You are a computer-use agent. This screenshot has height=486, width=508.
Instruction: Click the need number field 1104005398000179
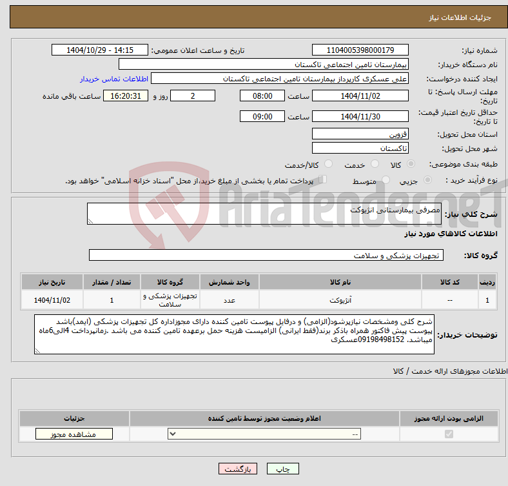pos(360,50)
